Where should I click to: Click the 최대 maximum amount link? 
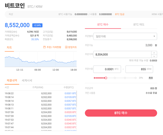[150, 78]
